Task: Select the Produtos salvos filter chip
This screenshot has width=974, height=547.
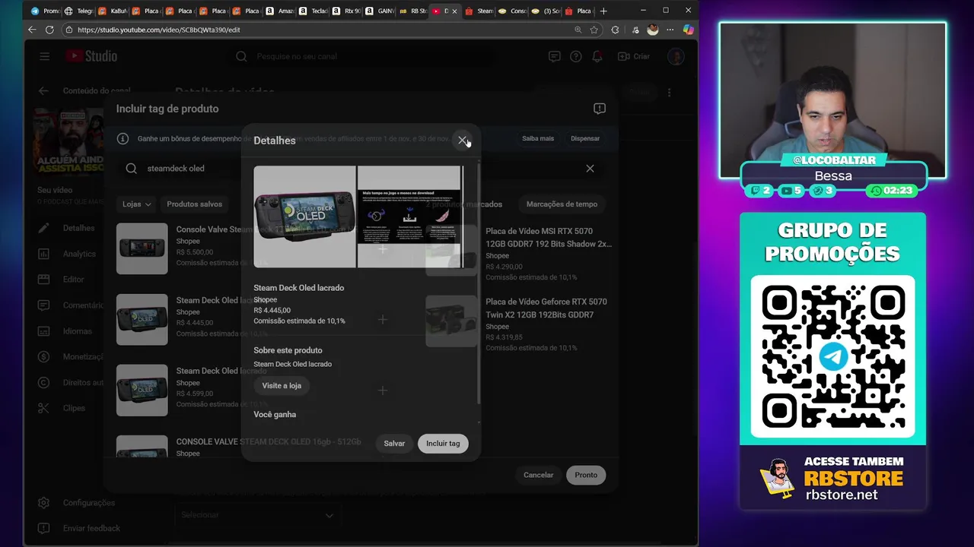Action: point(195,204)
